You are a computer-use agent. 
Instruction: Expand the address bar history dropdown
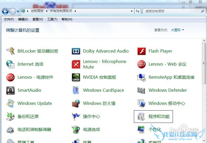point(132,11)
